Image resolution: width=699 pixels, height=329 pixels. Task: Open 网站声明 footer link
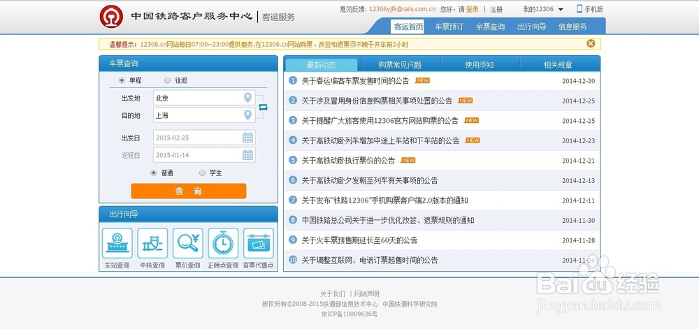(x=367, y=294)
